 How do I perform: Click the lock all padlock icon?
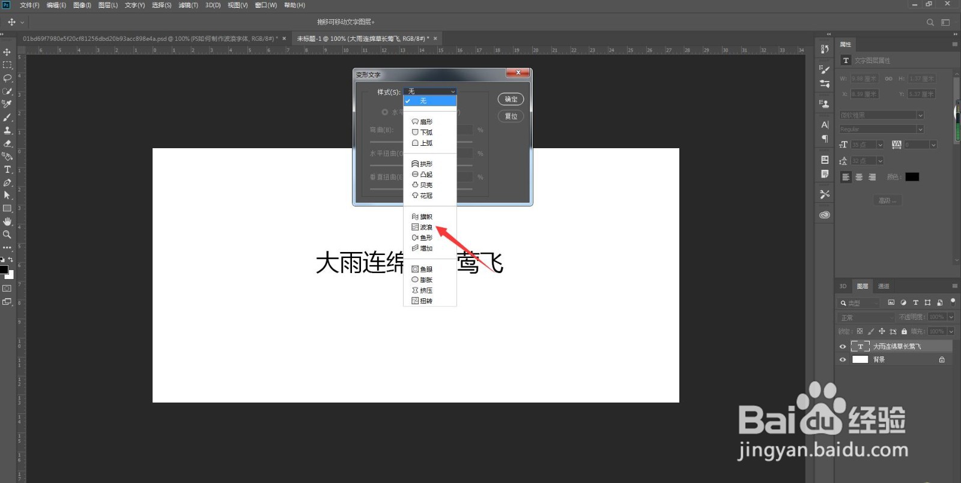904,331
